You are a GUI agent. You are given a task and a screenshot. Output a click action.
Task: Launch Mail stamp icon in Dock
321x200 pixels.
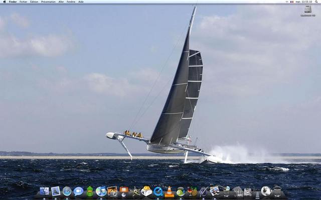click(x=56, y=191)
